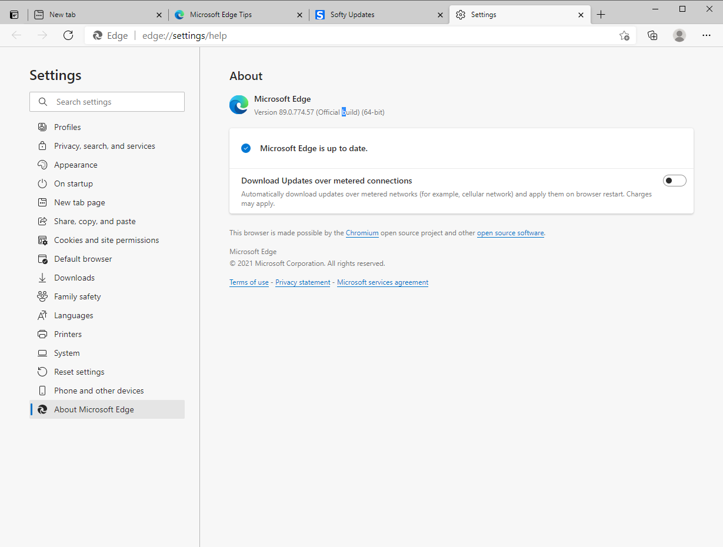Image resolution: width=723 pixels, height=547 pixels.
Task: Open the Microsoft services agreement link
Action: pos(383,282)
